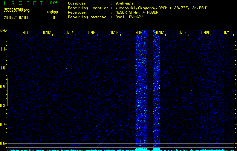Click the 0704 time marker
The height and width of the screenshot is (151, 237).
pos(92,33)
